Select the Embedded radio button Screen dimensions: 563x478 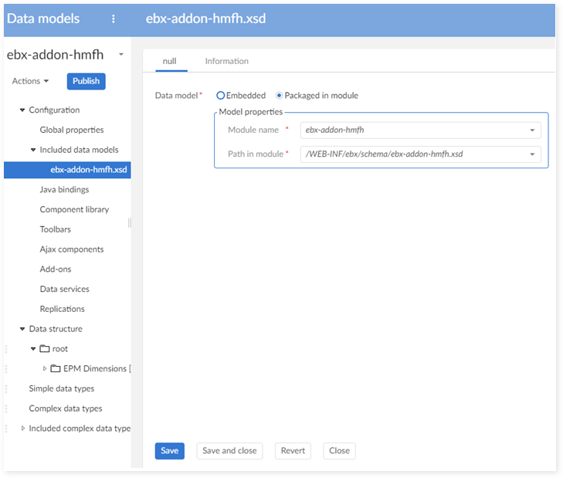pyautogui.click(x=221, y=96)
